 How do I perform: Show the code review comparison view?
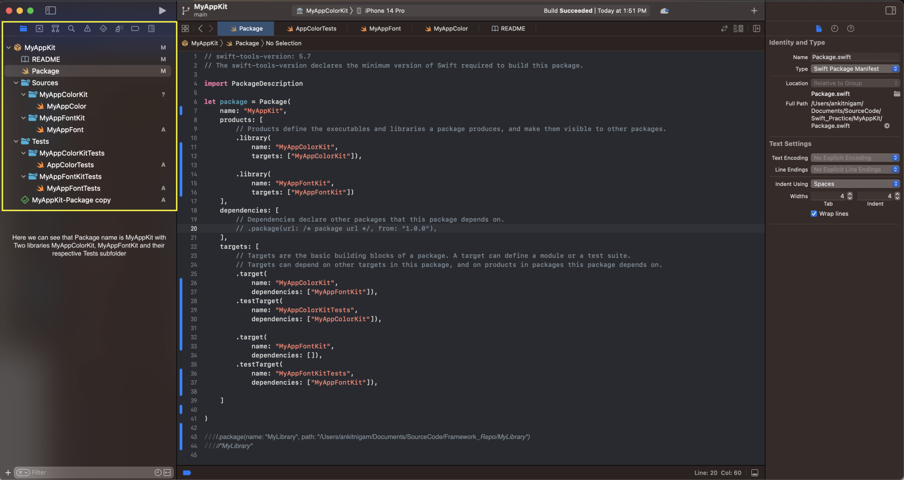pos(723,28)
